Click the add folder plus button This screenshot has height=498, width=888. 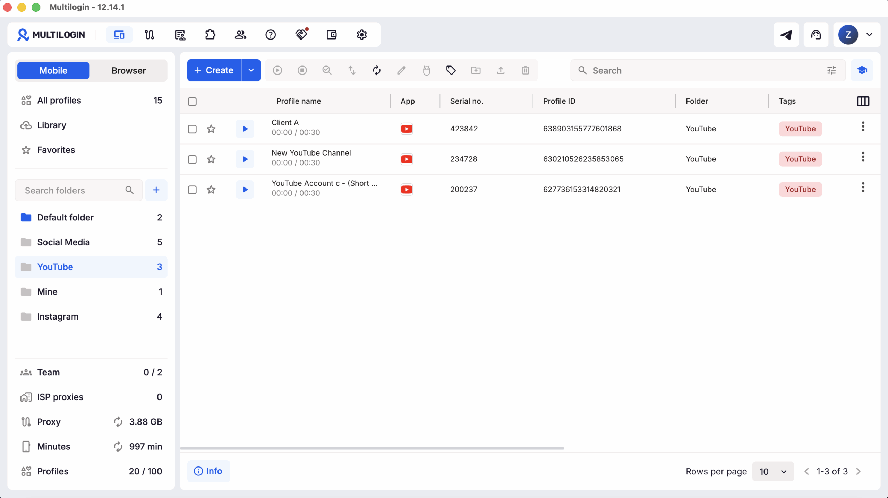pyautogui.click(x=156, y=190)
